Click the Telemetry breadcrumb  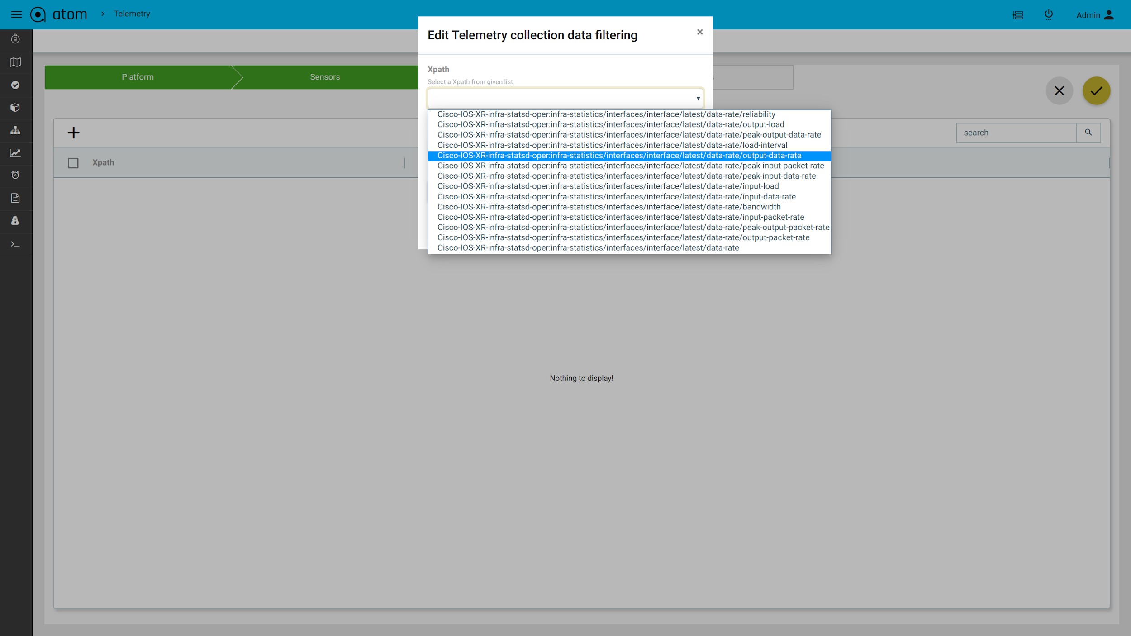coord(132,14)
